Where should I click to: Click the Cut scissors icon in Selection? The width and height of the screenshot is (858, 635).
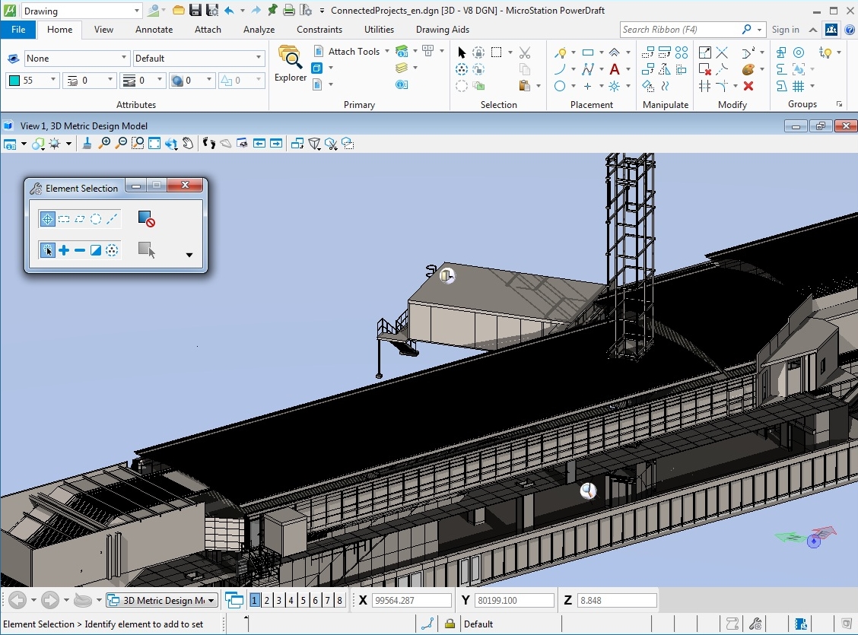click(525, 52)
